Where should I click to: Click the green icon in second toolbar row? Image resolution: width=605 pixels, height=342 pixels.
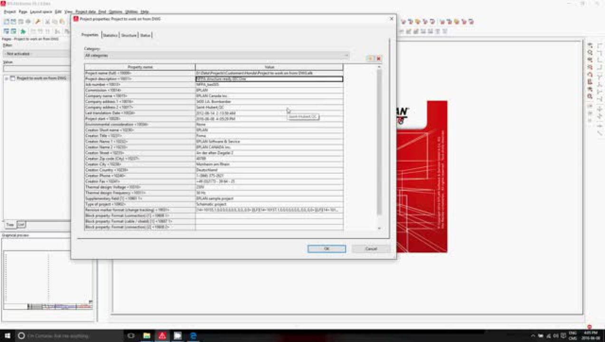(23, 31)
